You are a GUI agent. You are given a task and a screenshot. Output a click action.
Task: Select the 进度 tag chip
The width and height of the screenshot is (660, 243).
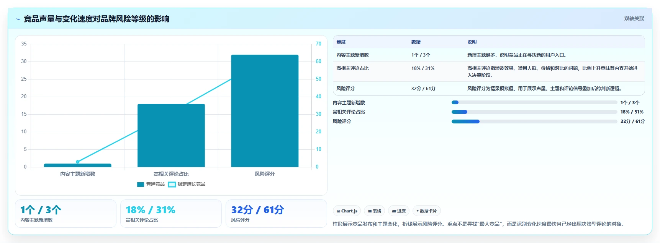coord(399,211)
